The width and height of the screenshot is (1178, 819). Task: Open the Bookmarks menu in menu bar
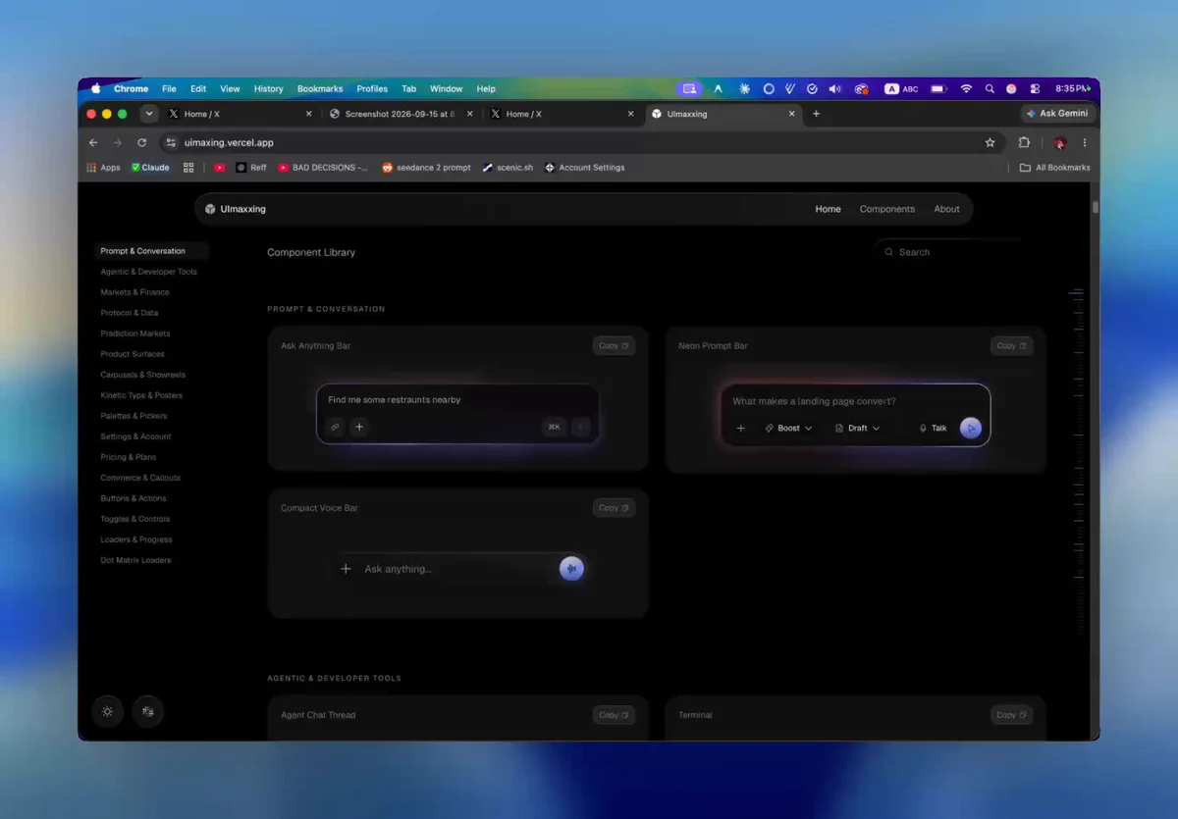click(320, 88)
